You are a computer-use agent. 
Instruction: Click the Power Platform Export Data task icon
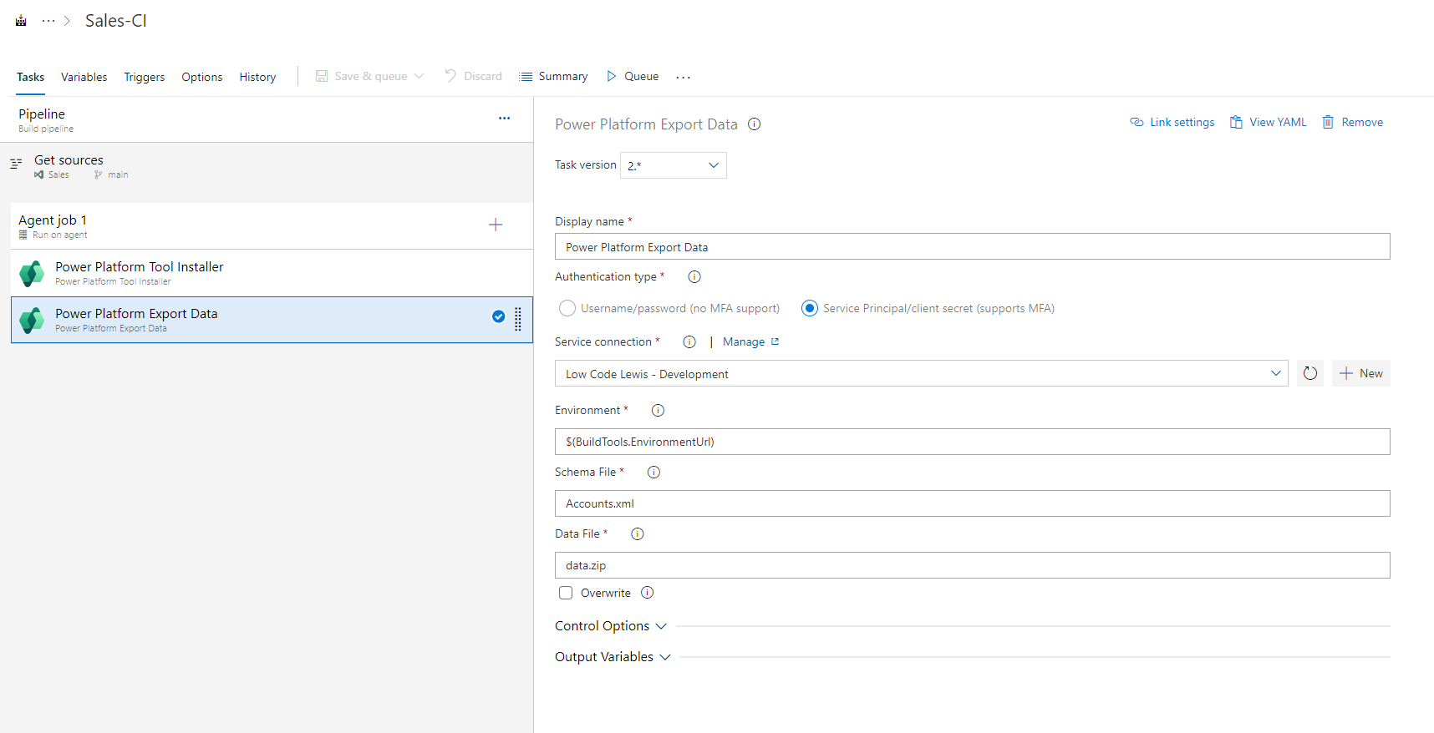tap(32, 320)
